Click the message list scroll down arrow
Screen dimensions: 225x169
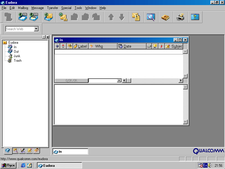tap(185, 76)
